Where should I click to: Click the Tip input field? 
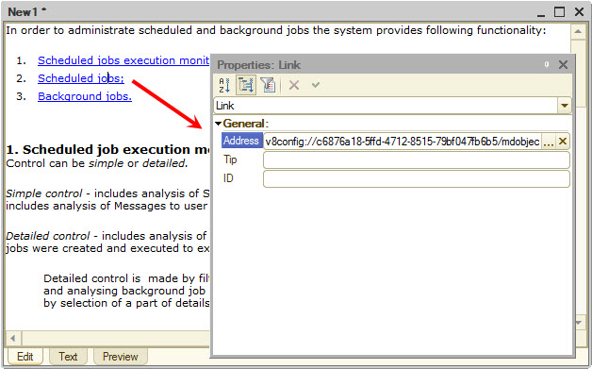(417, 159)
